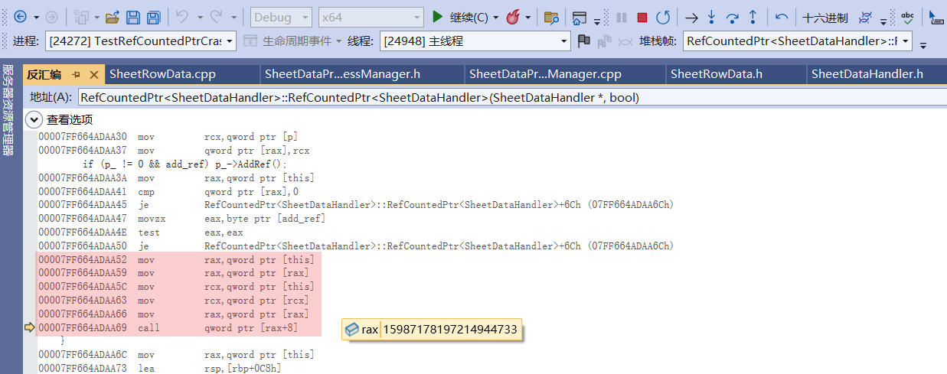This screenshot has height=374, width=947.
Task: Click address 00007FF664ADAA45 je instruction
Action: [356, 205]
